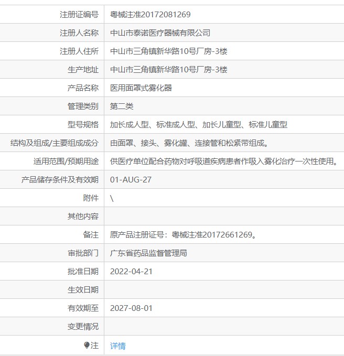Click the 审批部门 label
Screen dimensions: 344x356
point(83,253)
